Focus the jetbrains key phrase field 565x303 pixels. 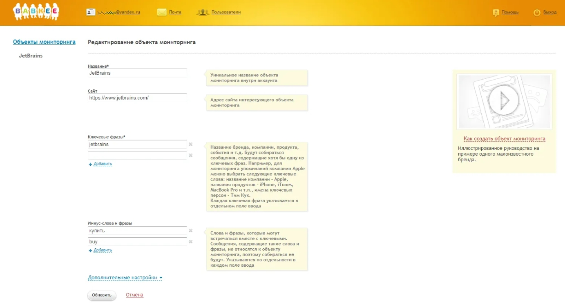point(137,144)
